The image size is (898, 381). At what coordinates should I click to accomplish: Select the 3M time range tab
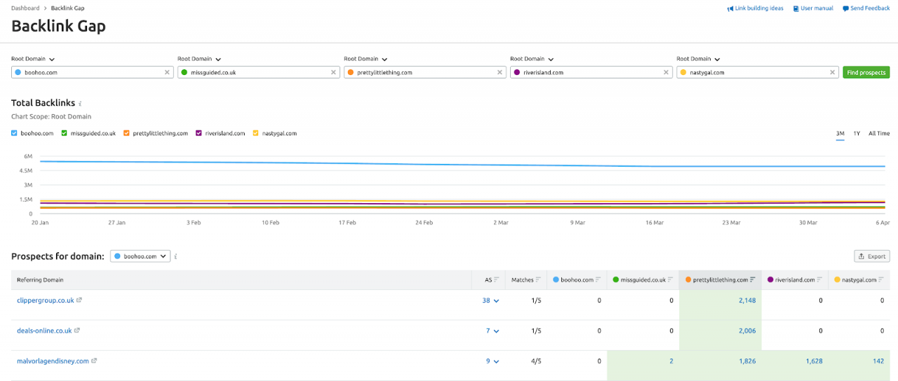pyautogui.click(x=840, y=133)
